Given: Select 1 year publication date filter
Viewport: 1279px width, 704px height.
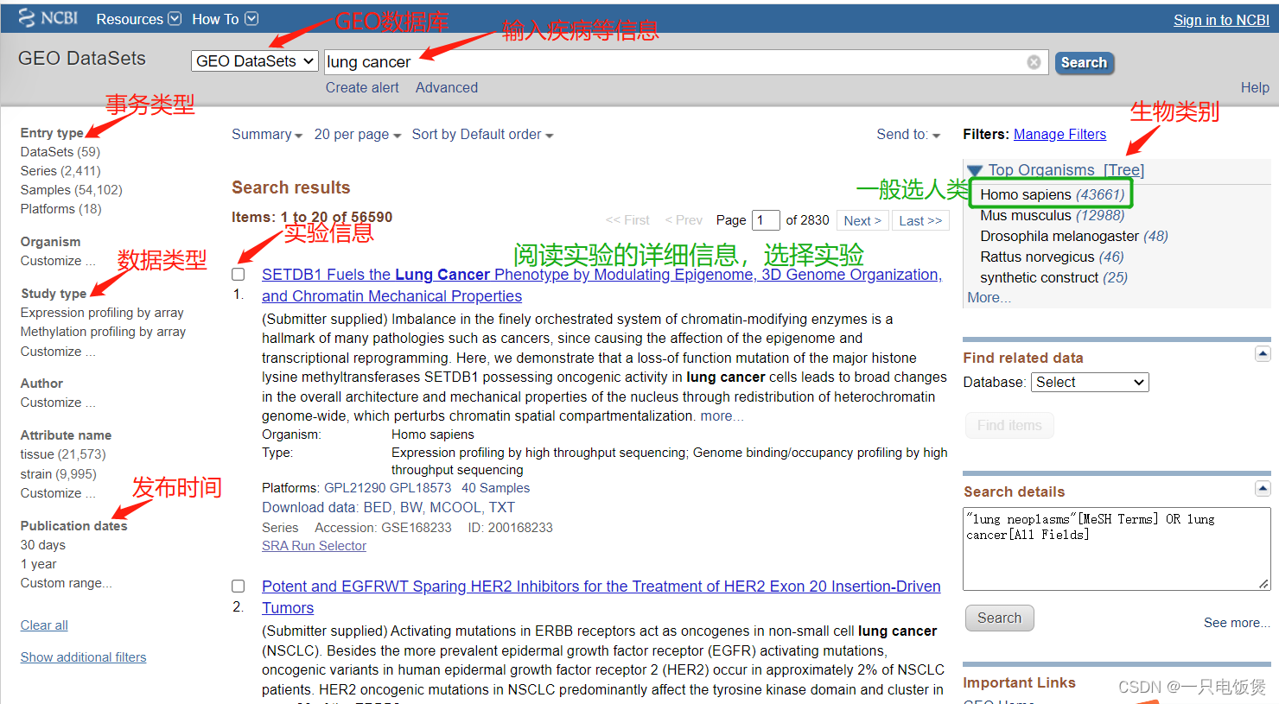Looking at the screenshot, I should tap(39, 564).
